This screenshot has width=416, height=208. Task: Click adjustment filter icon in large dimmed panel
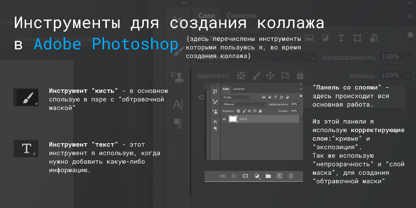coord(325,38)
